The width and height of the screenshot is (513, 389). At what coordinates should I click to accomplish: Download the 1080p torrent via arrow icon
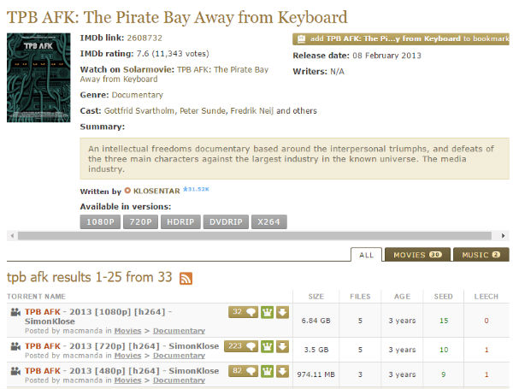pos(282,312)
